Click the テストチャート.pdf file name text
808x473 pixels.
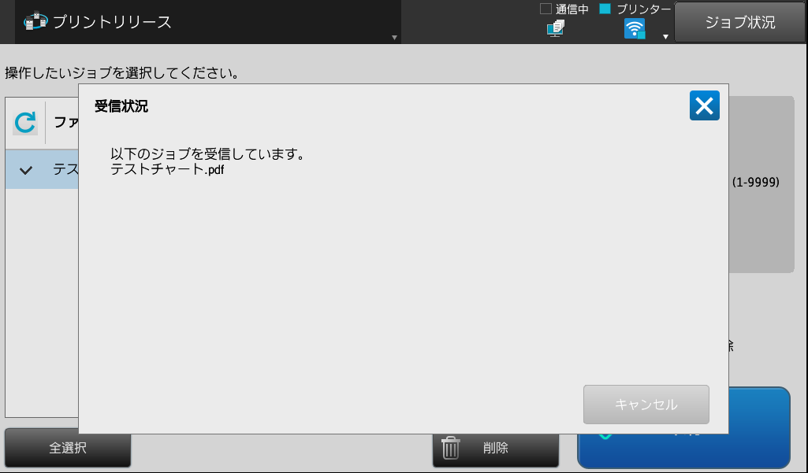point(167,169)
